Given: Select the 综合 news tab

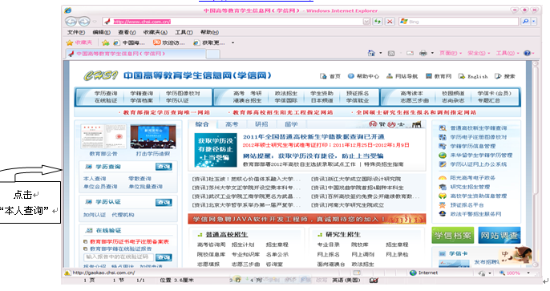Looking at the screenshot, I should [202, 124].
